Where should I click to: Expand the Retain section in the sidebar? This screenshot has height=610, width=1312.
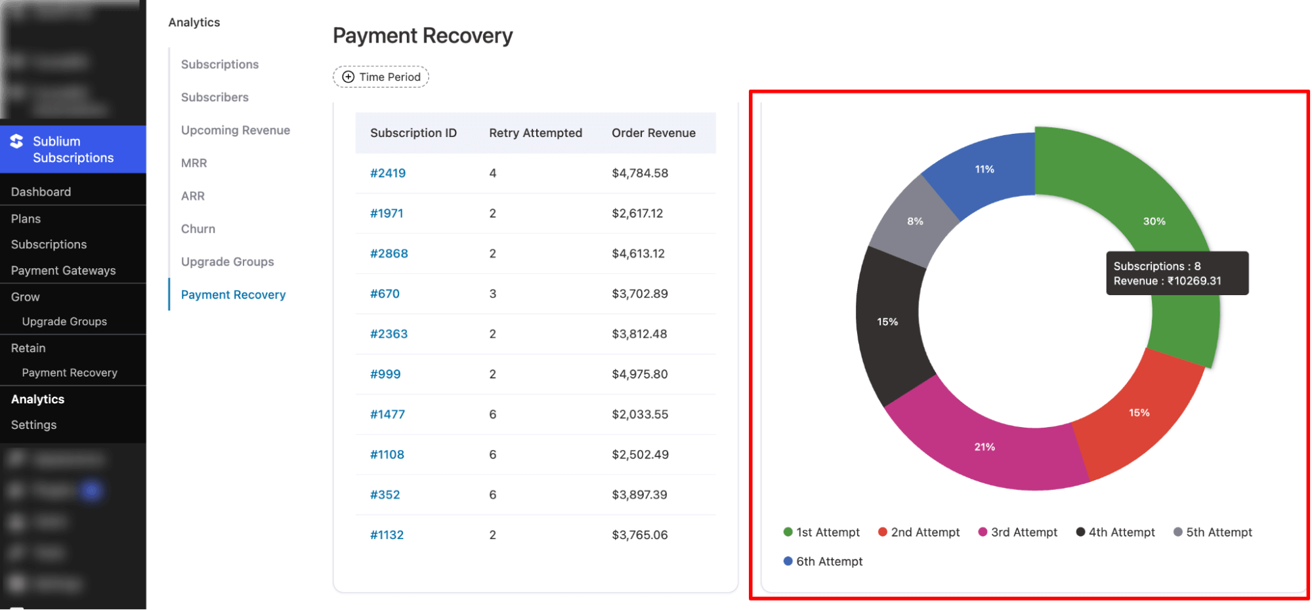point(28,348)
